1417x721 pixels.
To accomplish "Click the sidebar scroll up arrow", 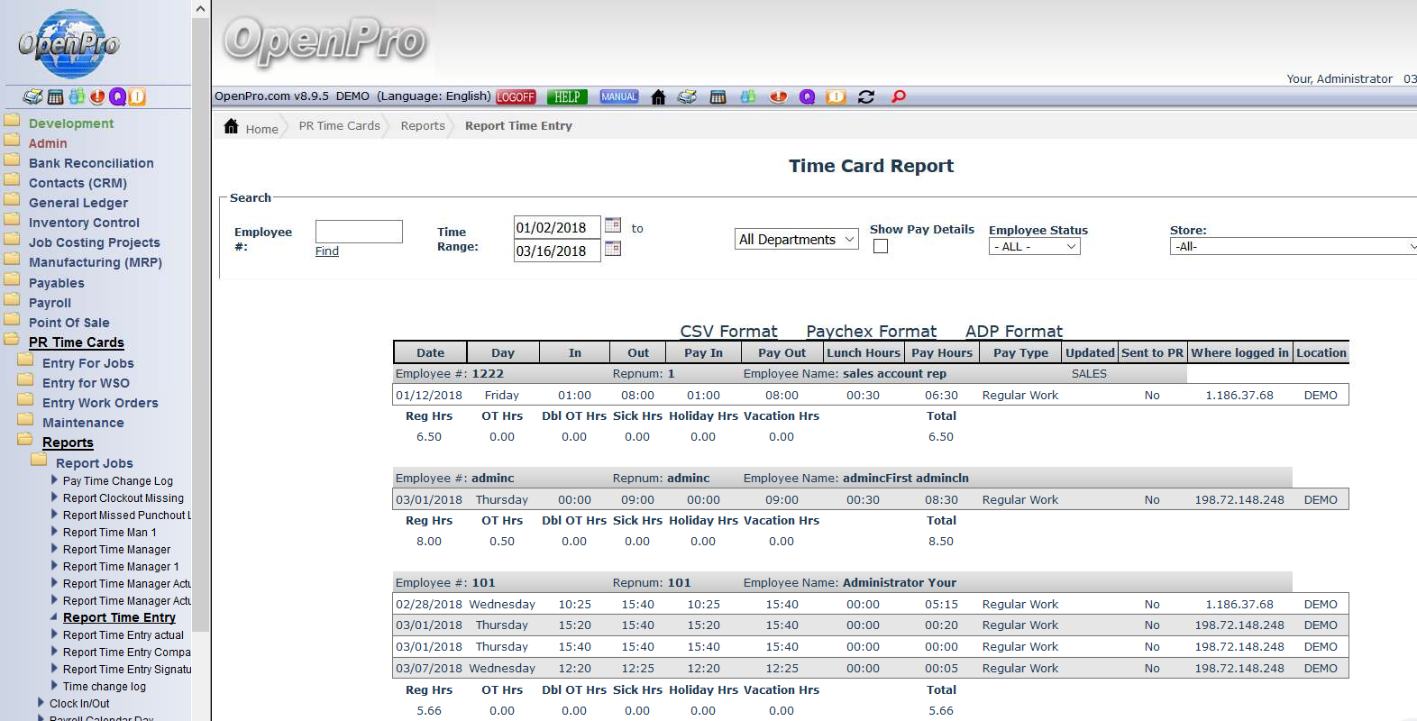I will (200, 9).
